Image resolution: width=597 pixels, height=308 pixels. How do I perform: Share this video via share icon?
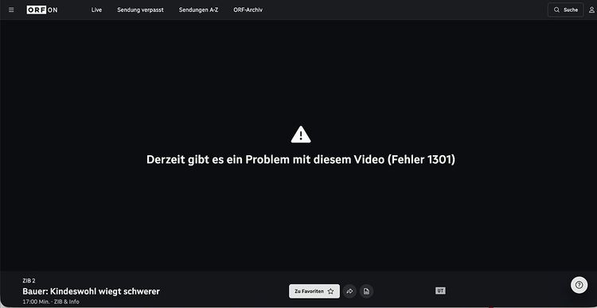[349, 291]
